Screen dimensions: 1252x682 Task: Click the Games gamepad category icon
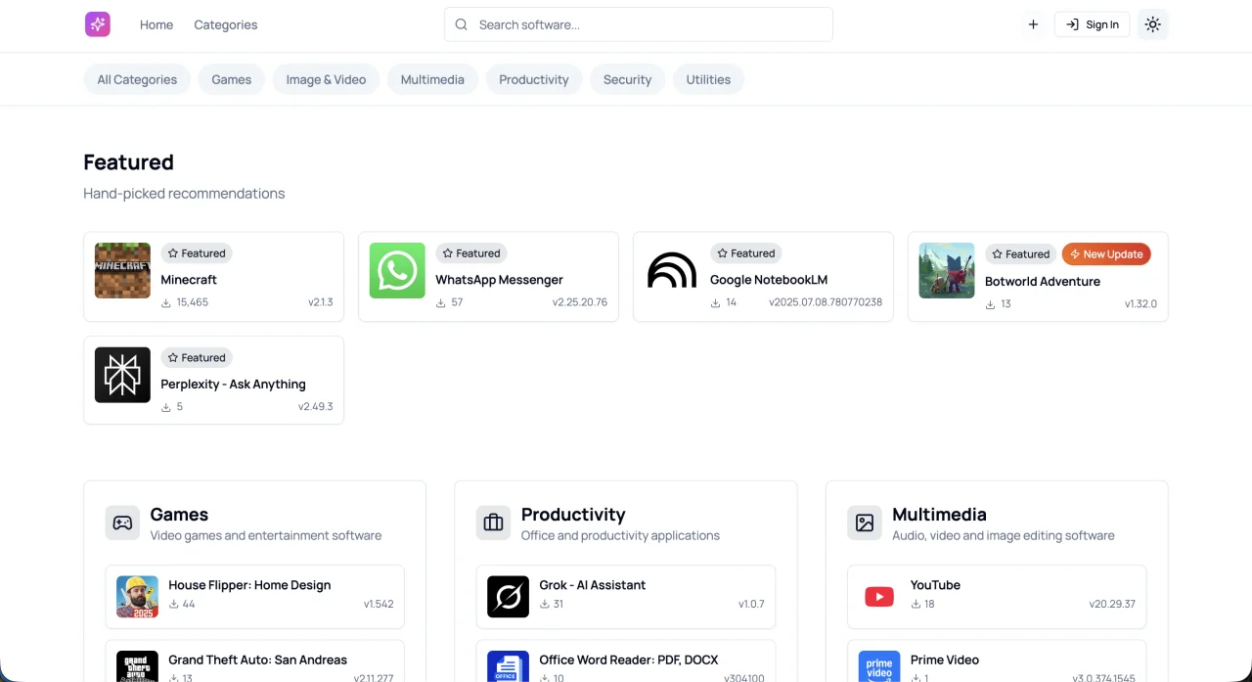point(122,523)
